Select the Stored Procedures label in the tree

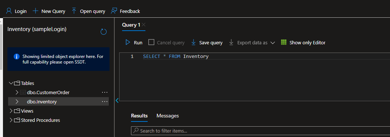coord(41,120)
